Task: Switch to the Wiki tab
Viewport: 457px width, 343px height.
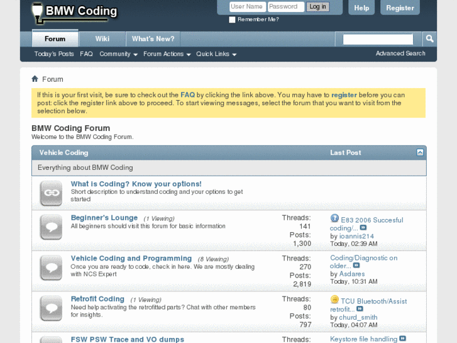Action: click(x=102, y=39)
